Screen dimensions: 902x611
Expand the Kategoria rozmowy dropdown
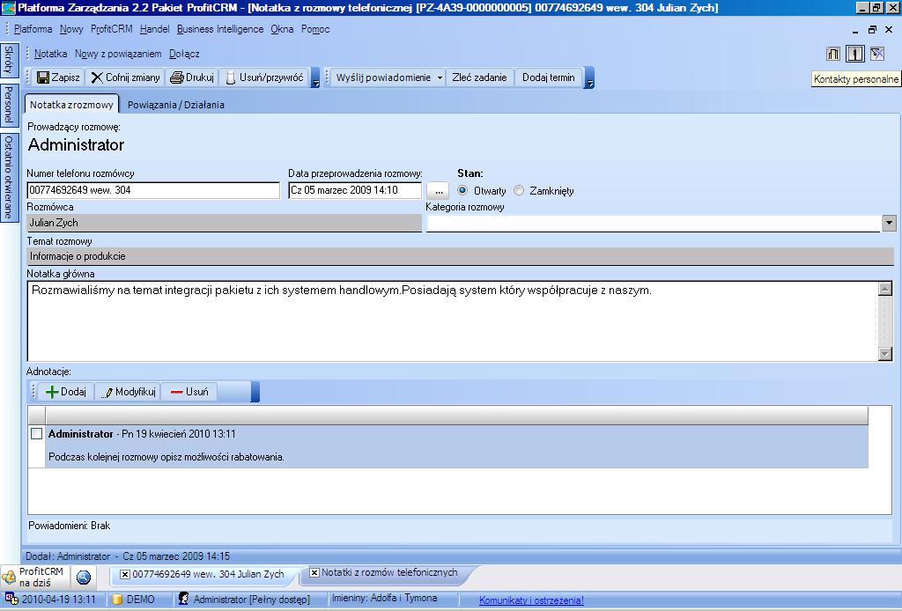(x=888, y=224)
